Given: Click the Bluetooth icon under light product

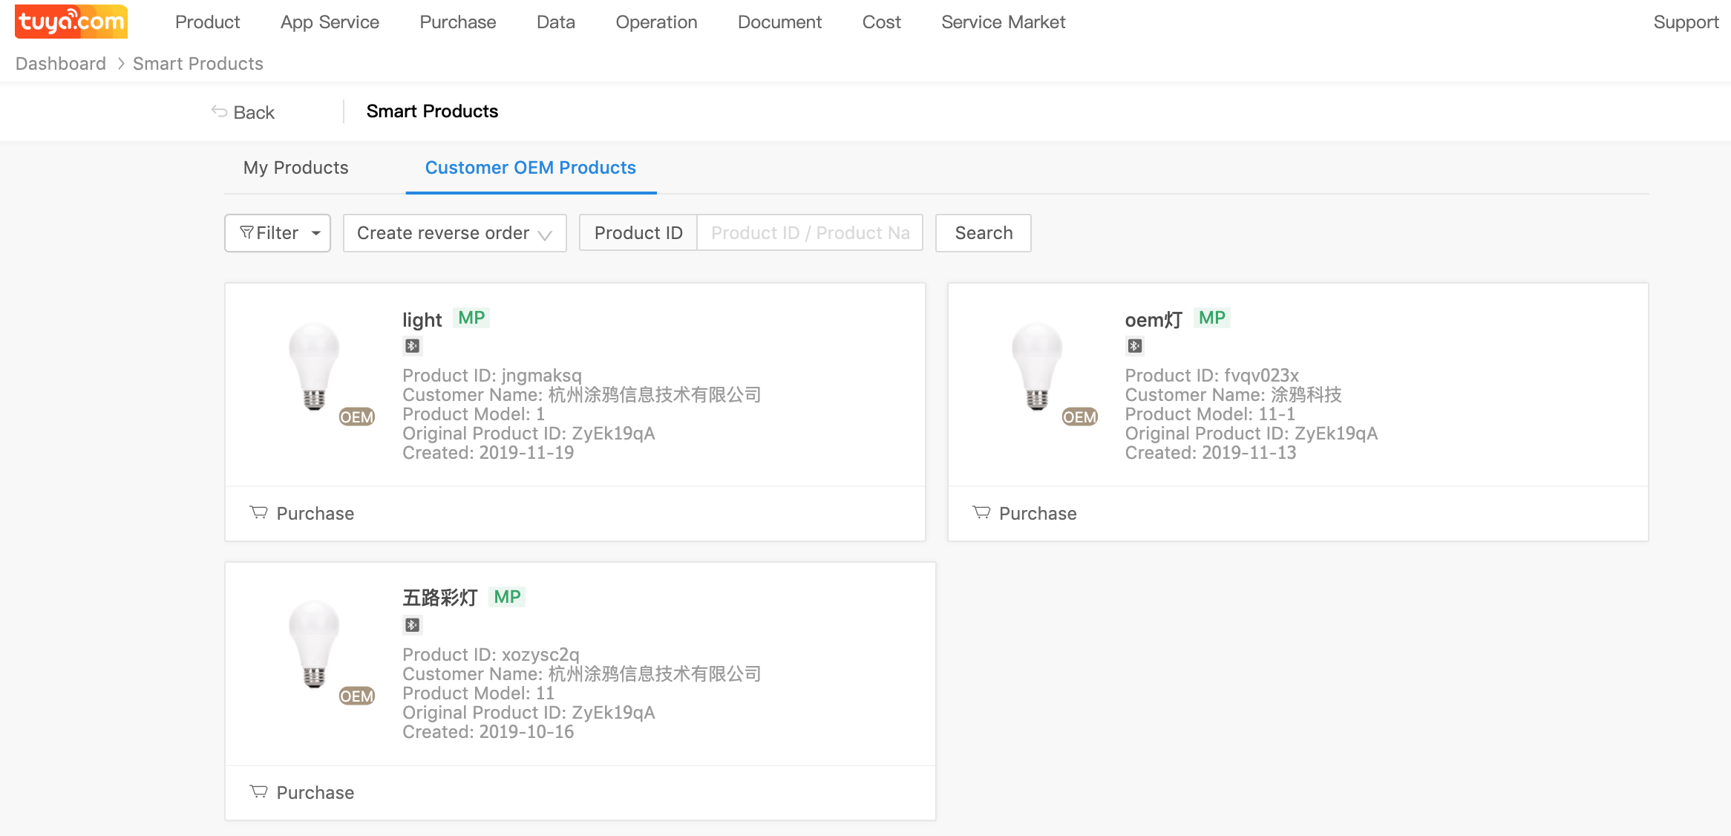Looking at the screenshot, I should click(412, 346).
